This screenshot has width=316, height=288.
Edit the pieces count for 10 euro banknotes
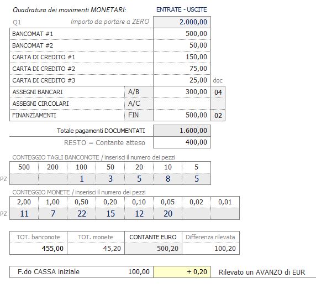(x=168, y=179)
